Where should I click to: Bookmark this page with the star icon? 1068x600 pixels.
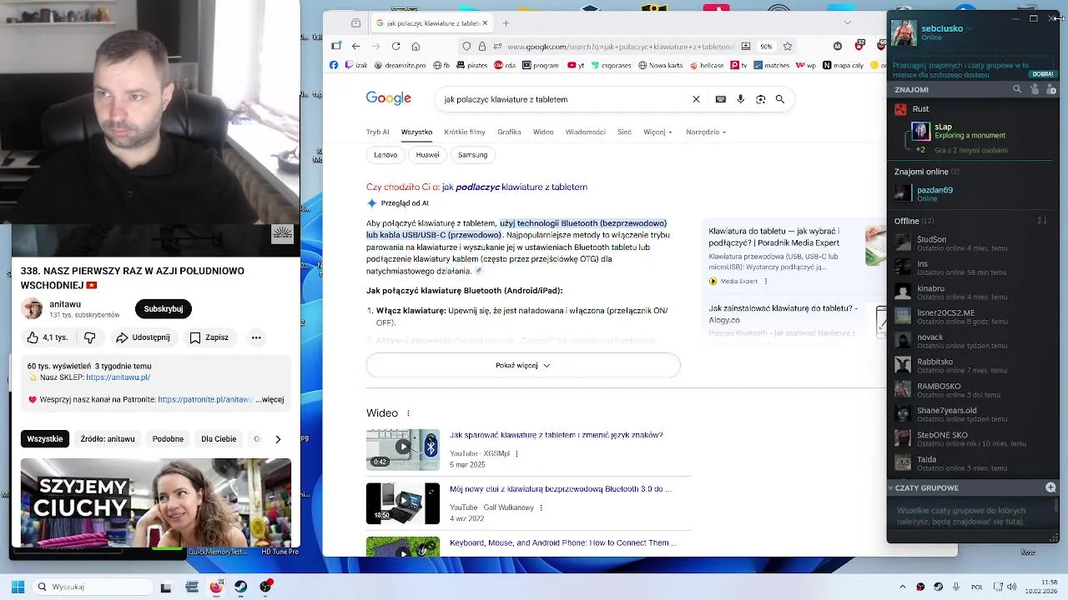[788, 47]
